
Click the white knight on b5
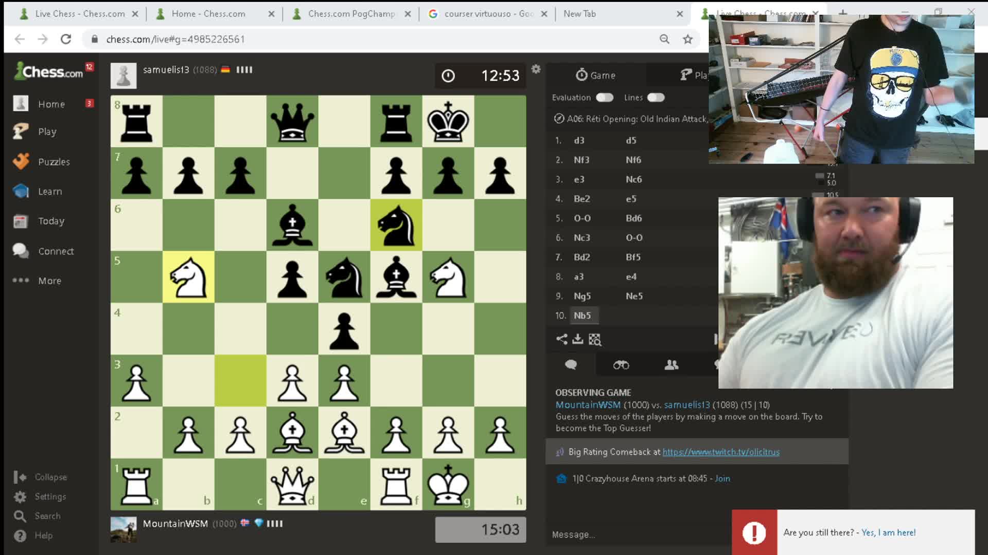(x=188, y=277)
